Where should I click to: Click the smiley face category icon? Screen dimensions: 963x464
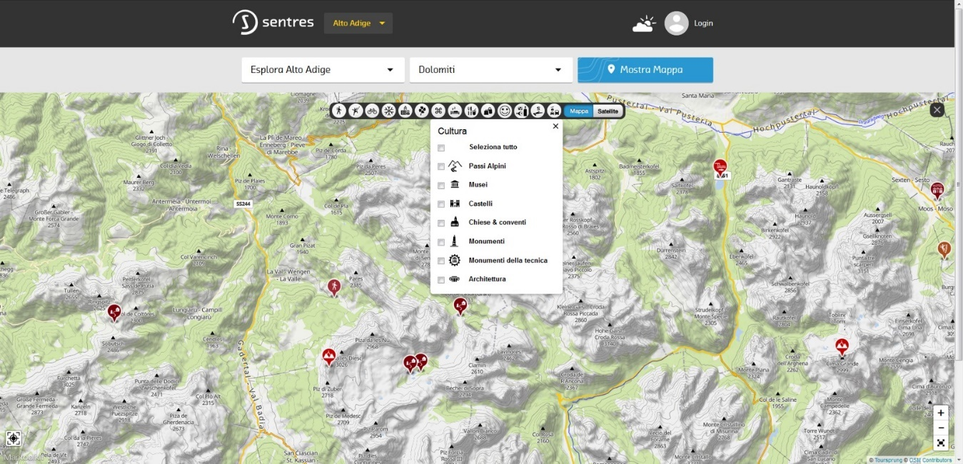click(x=505, y=111)
